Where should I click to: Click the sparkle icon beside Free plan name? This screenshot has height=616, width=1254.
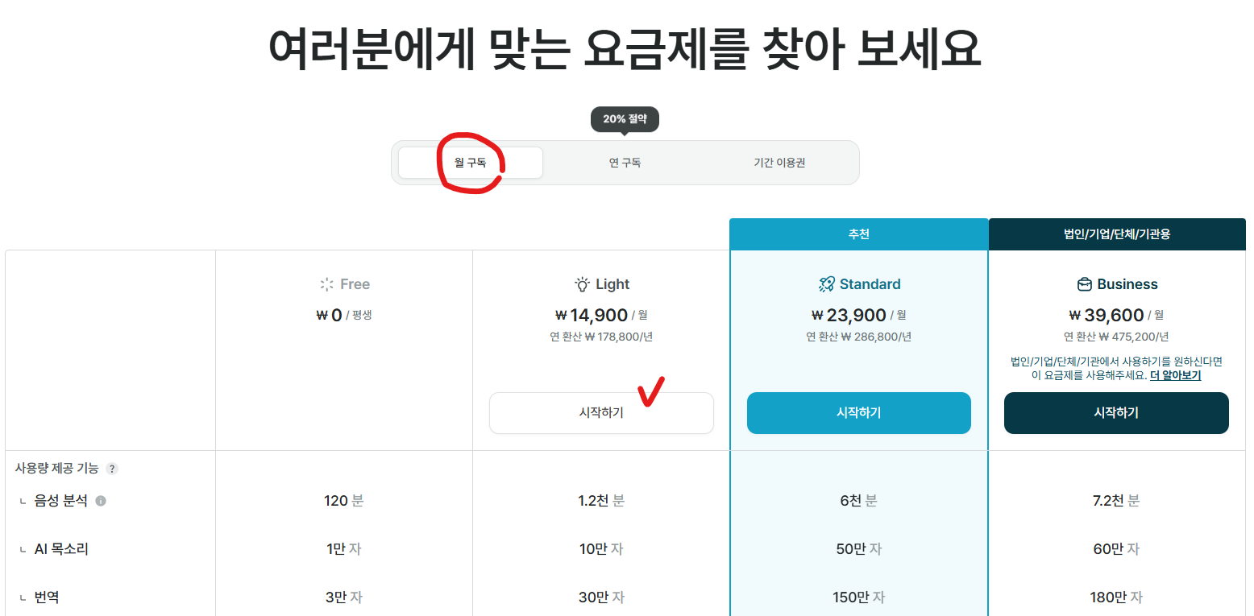pyautogui.click(x=326, y=283)
